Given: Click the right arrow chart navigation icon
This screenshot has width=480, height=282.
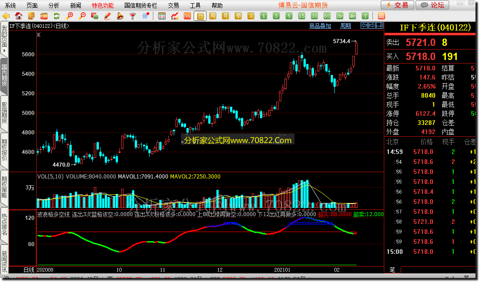Looking at the screenshot, I should click(x=372, y=25).
